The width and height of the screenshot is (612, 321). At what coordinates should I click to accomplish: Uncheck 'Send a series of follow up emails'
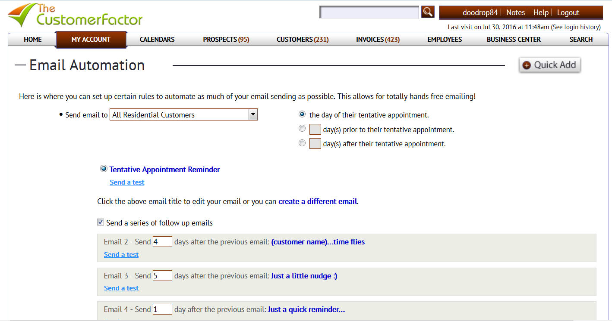(101, 222)
